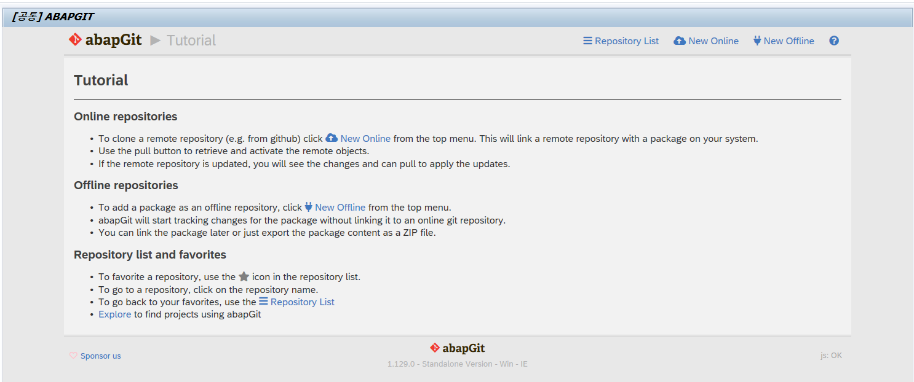The width and height of the screenshot is (914, 382).
Task: Click the plug icon in tutorial New Offline link
Action: tap(309, 207)
